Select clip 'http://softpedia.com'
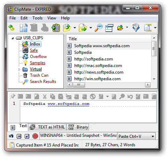 (109, 59)
